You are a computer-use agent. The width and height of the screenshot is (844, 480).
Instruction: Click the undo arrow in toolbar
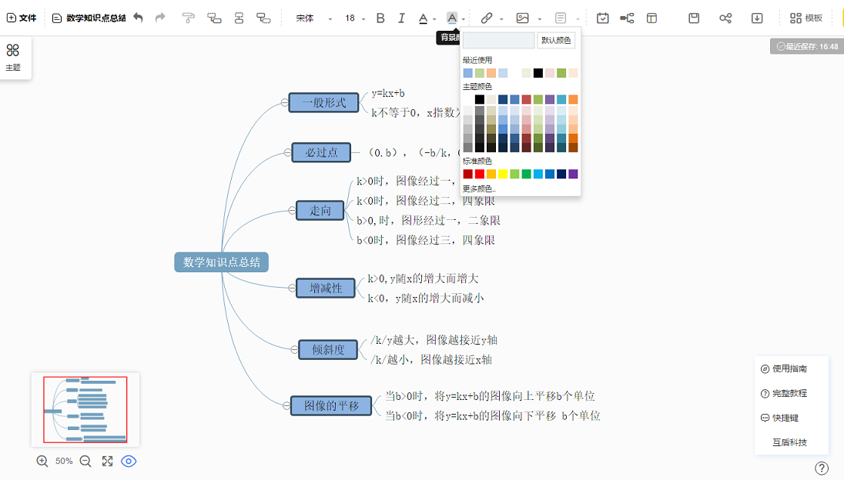click(139, 18)
